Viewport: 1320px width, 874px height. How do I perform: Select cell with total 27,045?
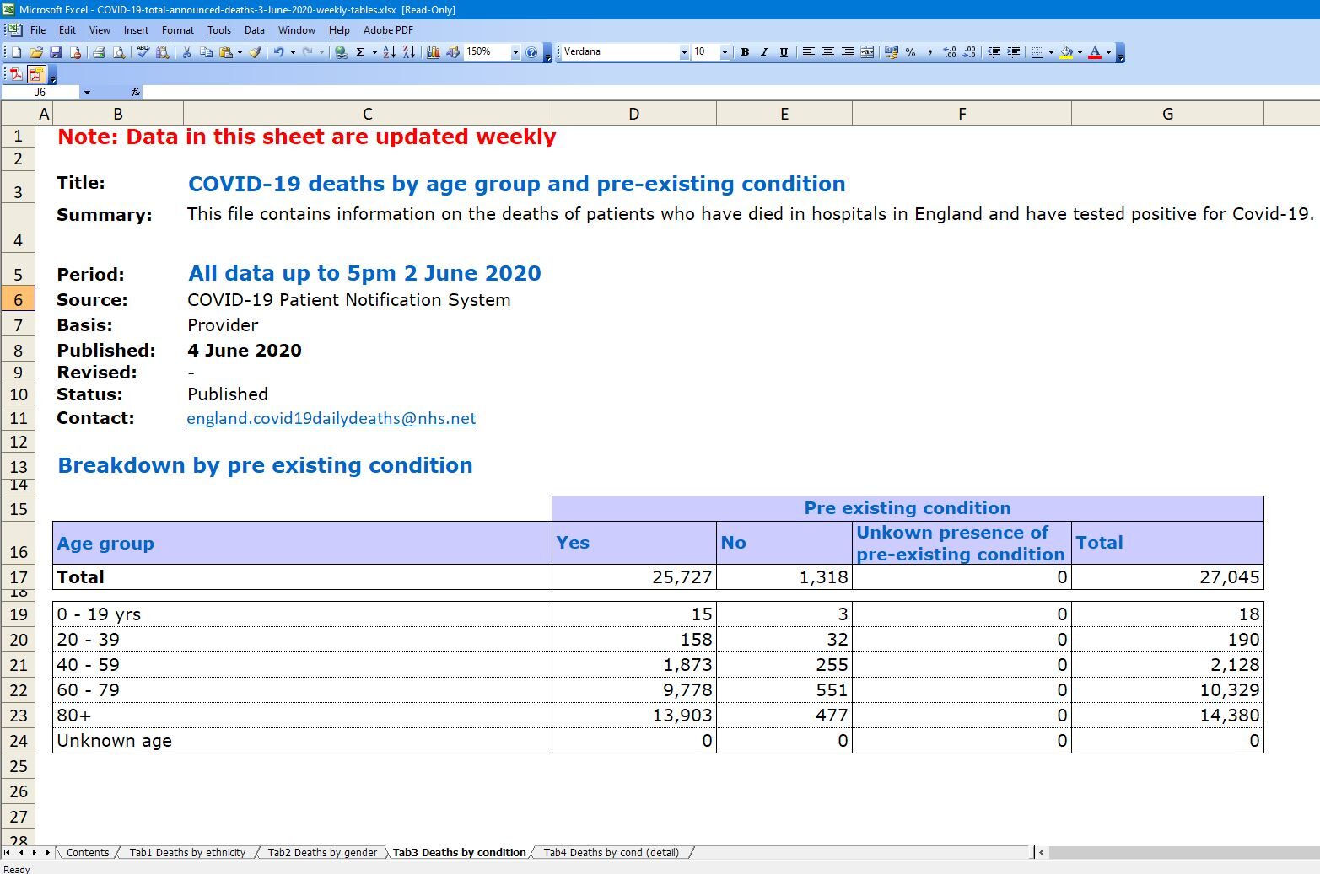[x=1167, y=577]
